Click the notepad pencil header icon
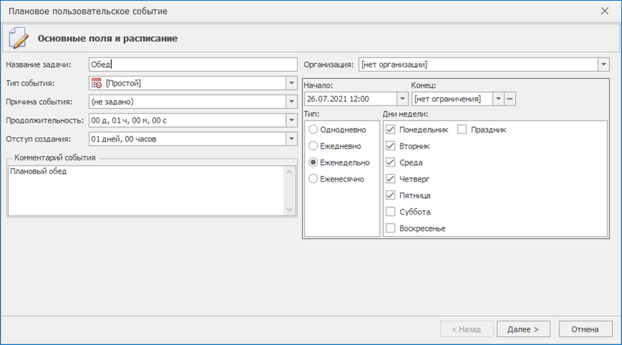The height and width of the screenshot is (345, 622). click(19, 38)
